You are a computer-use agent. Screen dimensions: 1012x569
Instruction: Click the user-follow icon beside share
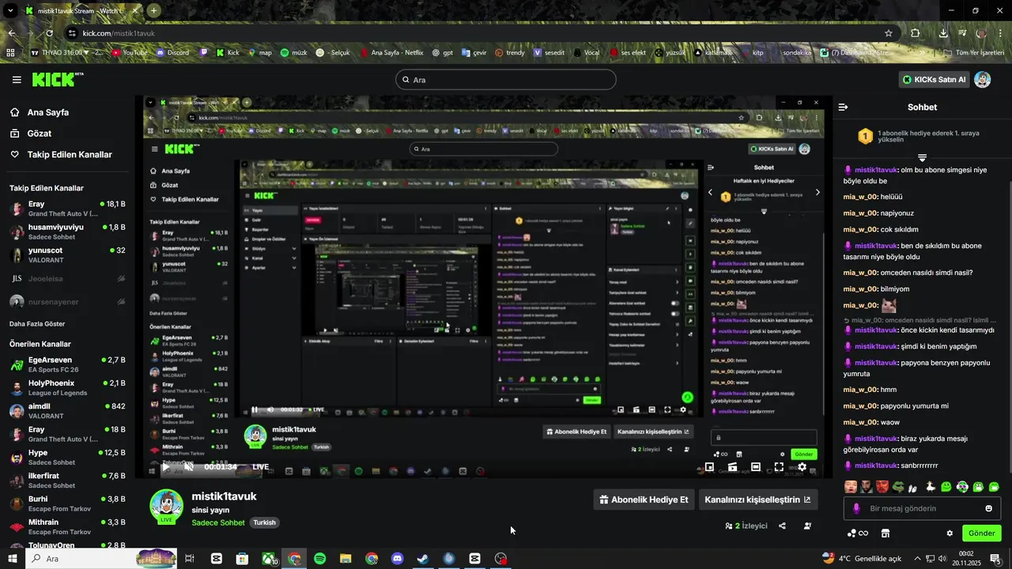[x=807, y=526]
